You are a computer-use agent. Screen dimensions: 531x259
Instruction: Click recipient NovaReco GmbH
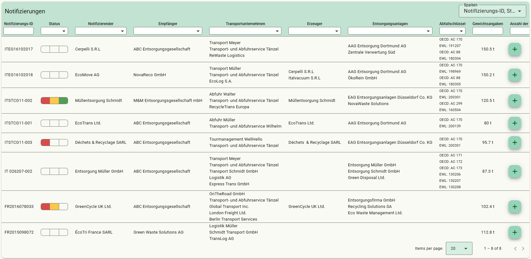150,75
